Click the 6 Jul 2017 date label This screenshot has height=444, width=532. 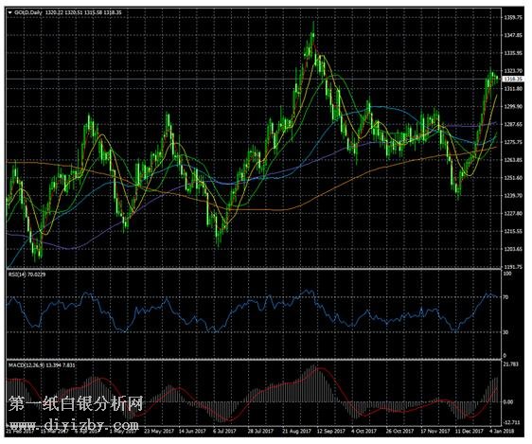(x=224, y=431)
